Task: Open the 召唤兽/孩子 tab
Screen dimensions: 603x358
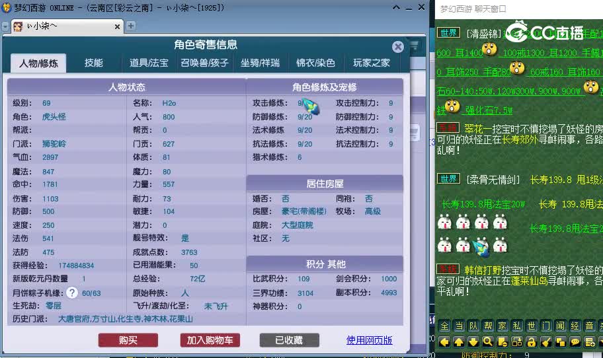Action: (204, 63)
